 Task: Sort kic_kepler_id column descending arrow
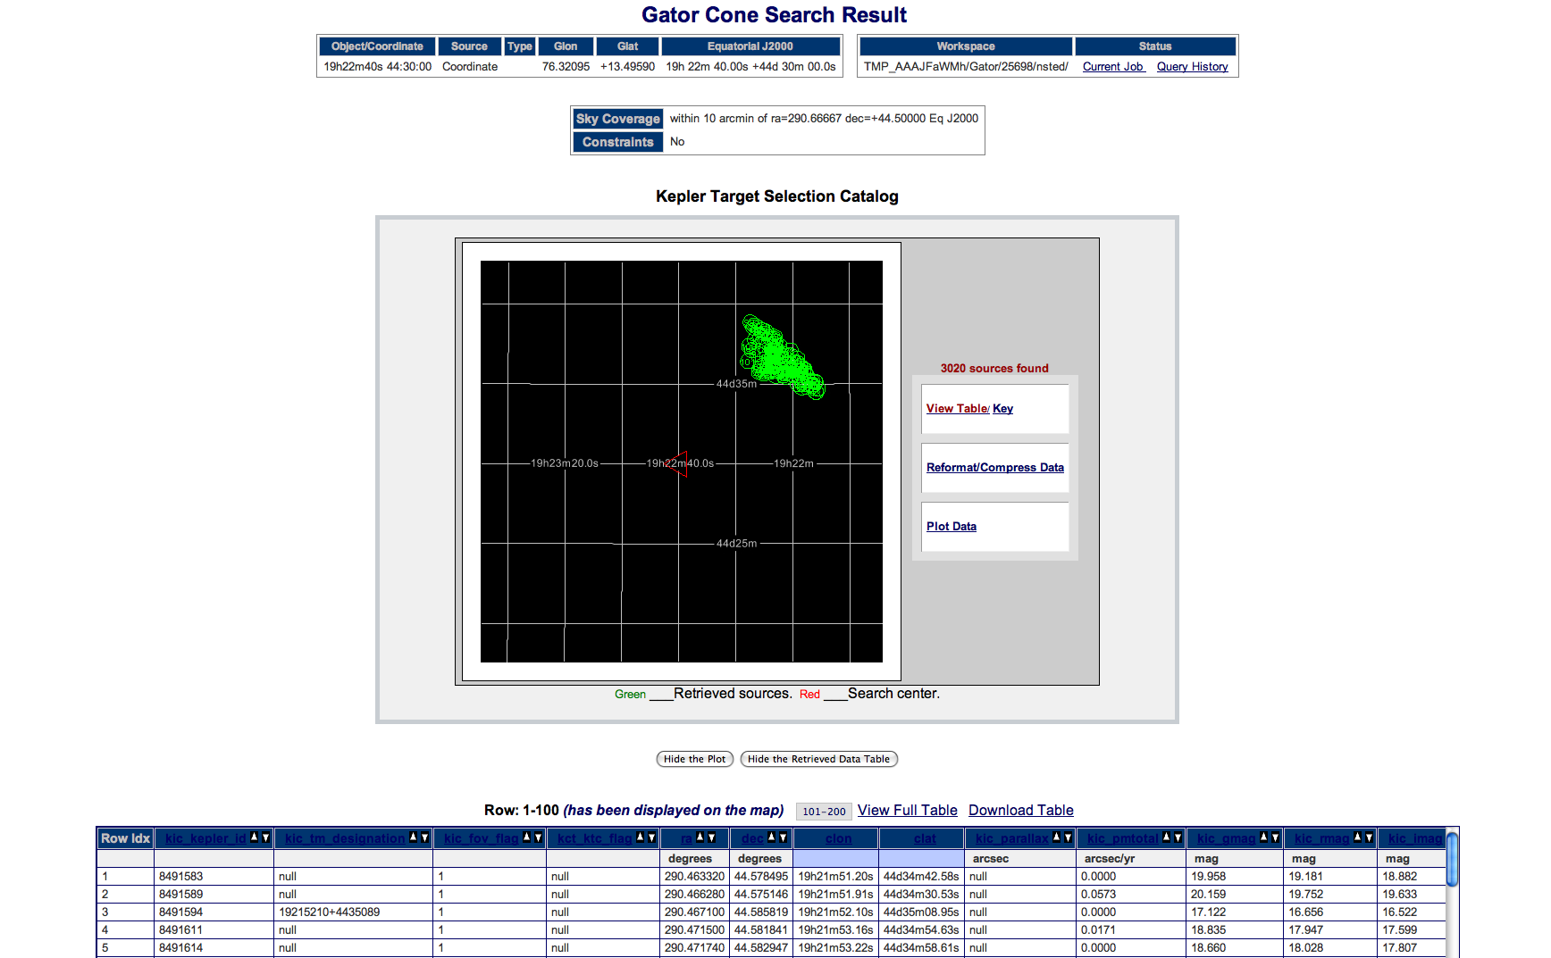click(x=265, y=837)
